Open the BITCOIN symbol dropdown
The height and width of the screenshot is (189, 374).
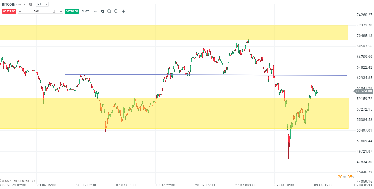point(24,4)
